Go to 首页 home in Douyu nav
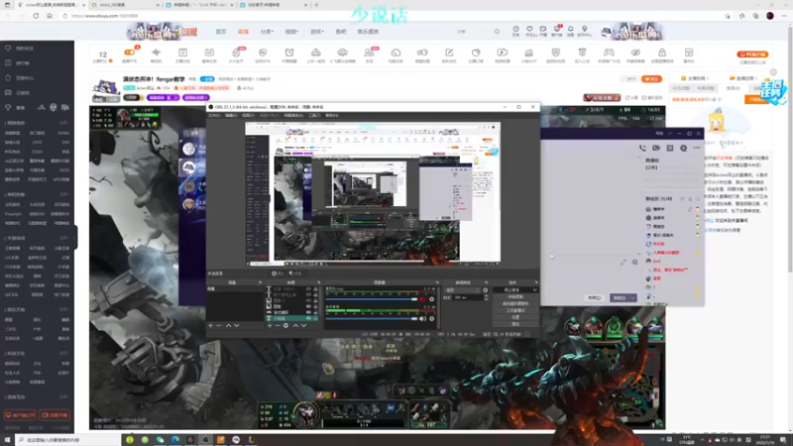Screen dimensions: 793x446 [x=221, y=32]
